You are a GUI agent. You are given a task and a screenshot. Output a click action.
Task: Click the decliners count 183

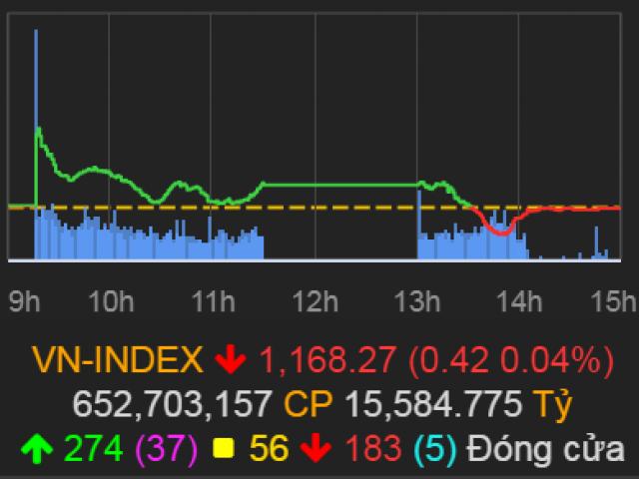tap(373, 448)
